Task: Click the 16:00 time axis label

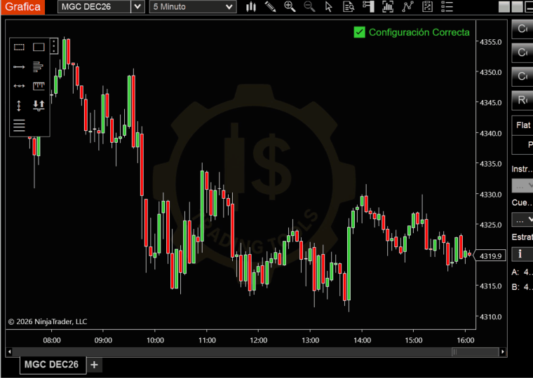Action: coord(465,340)
